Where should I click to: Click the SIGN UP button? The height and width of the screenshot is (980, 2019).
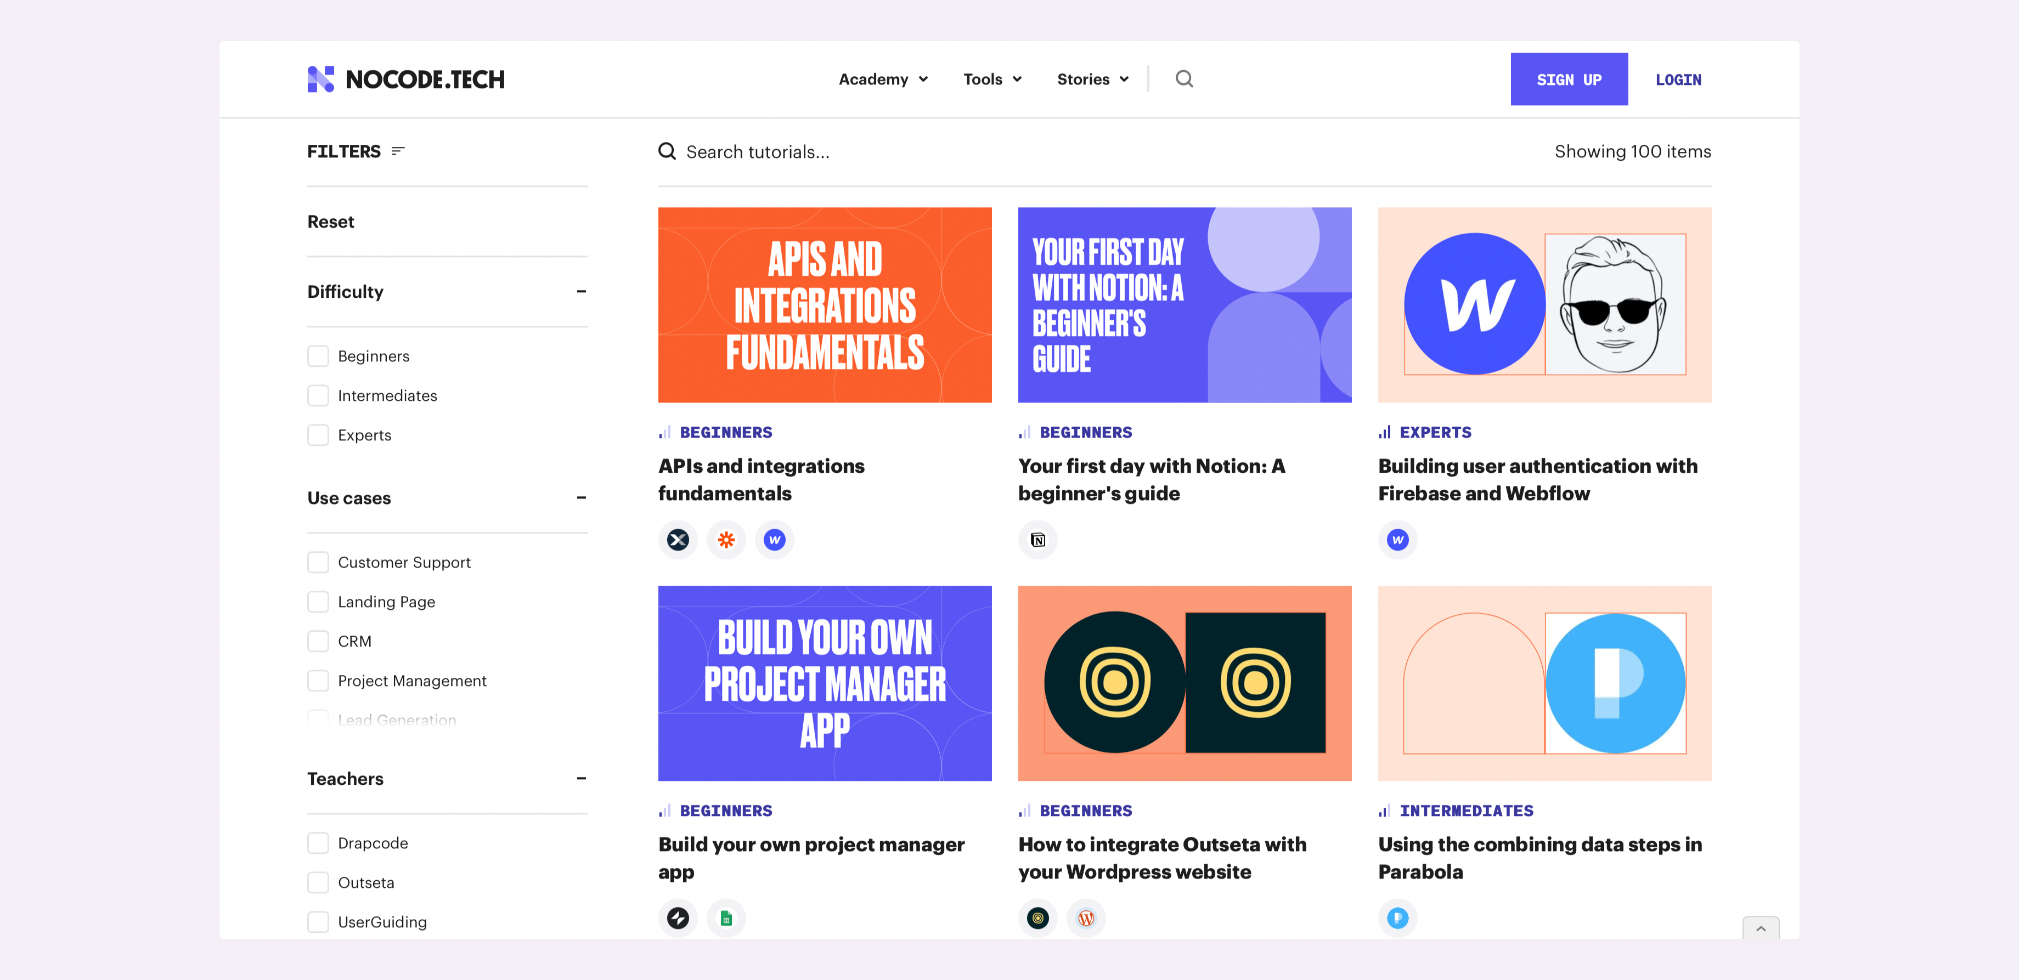1569,79
